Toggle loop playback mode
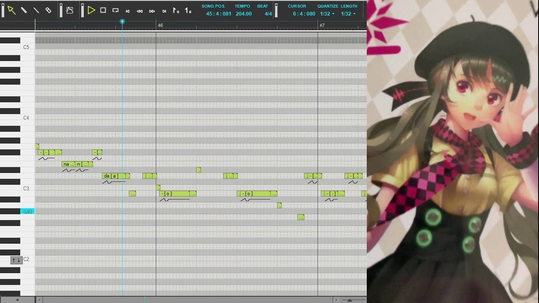The height and width of the screenshot is (303, 539). [115, 11]
